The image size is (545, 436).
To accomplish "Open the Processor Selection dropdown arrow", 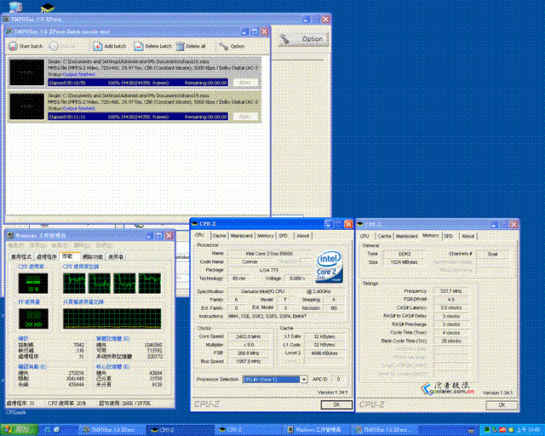I will [x=303, y=379].
